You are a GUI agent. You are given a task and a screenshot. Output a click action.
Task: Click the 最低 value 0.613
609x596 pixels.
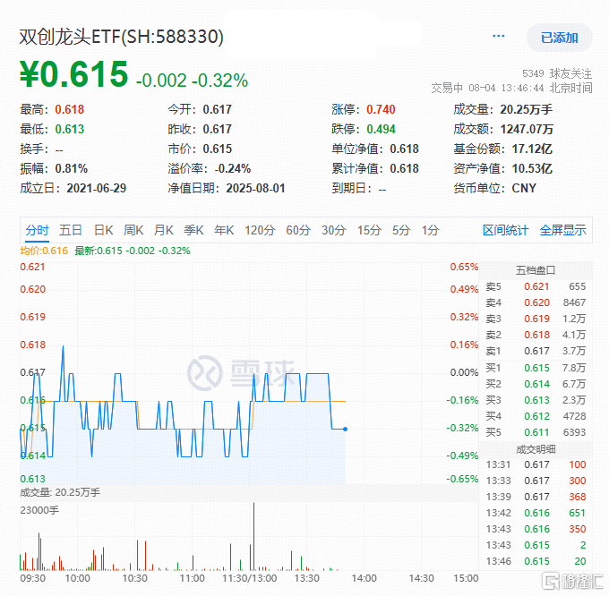(70, 129)
